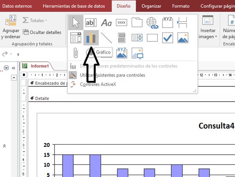Select the Toggle Button control
Image resolution: width=235 pixels, height=177 pixels.
[x=121, y=38]
